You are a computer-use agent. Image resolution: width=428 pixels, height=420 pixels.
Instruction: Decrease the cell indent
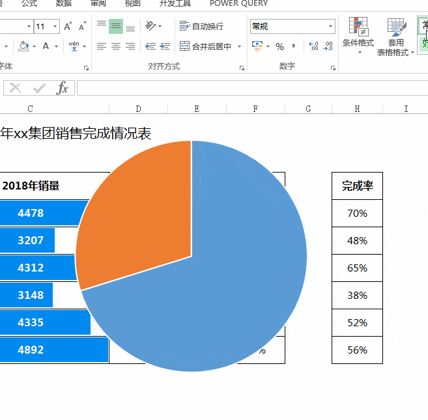(x=150, y=46)
